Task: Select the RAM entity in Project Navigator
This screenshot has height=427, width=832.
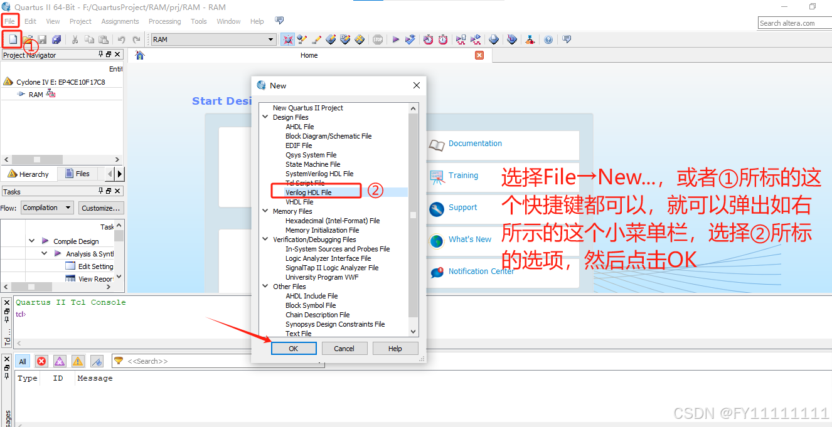Action: (36, 95)
